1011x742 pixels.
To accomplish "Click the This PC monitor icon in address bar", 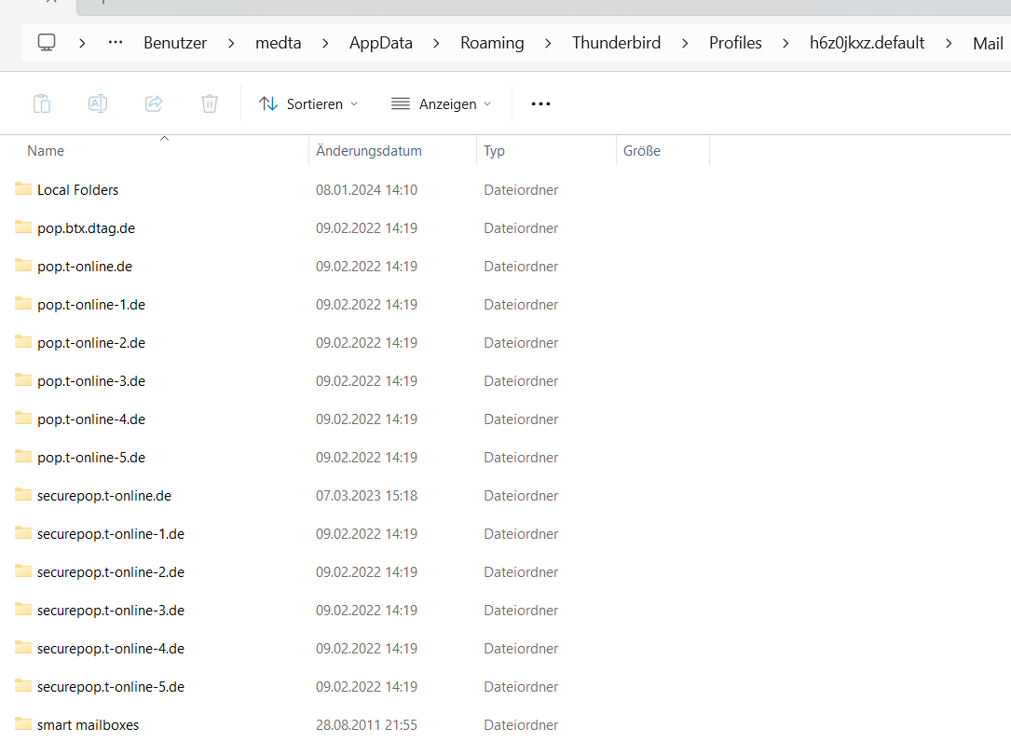I will point(47,43).
